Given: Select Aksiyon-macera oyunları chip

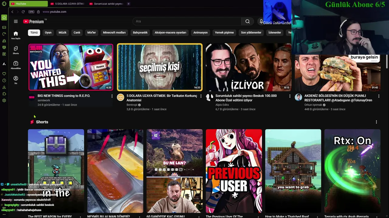Looking at the screenshot, I should [170, 32].
